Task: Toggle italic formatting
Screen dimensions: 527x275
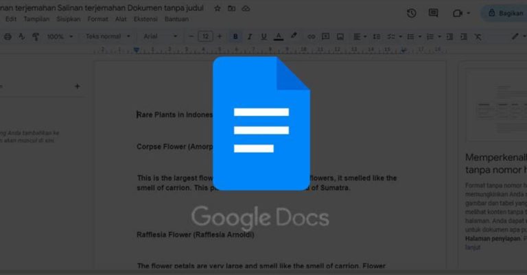Action: [x=249, y=36]
